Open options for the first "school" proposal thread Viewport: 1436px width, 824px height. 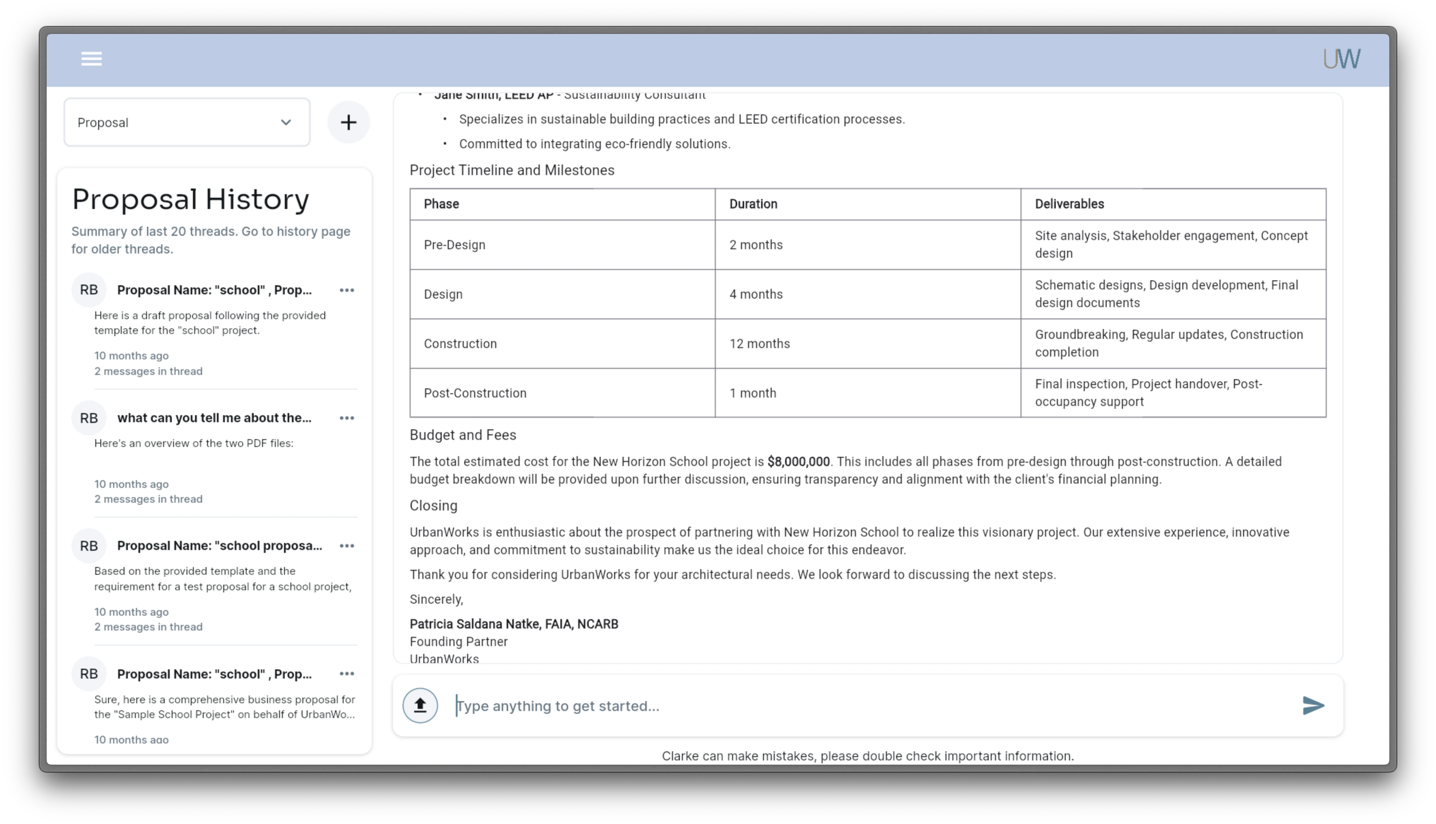click(x=347, y=290)
